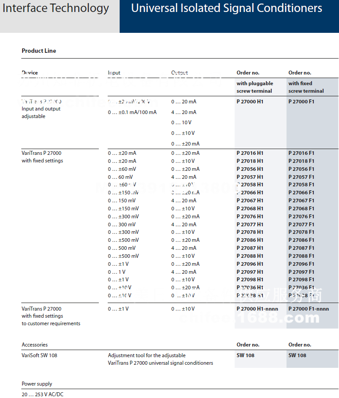Click output value '0 … 10 V'
Image resolution: width=339 pixels, height=398 pixels.
tap(181, 122)
